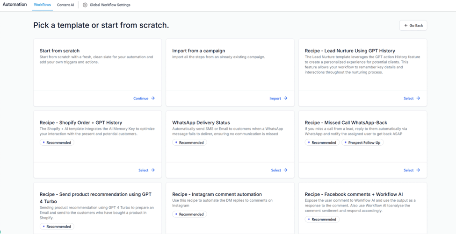
Task: Click the Prospect Follow-Up tag
Action: [x=362, y=142]
